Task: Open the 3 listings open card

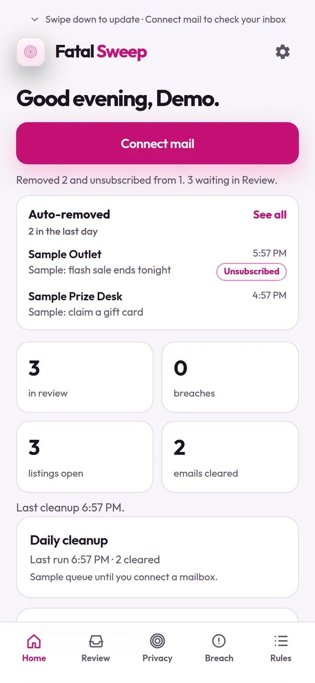Action: (x=85, y=457)
